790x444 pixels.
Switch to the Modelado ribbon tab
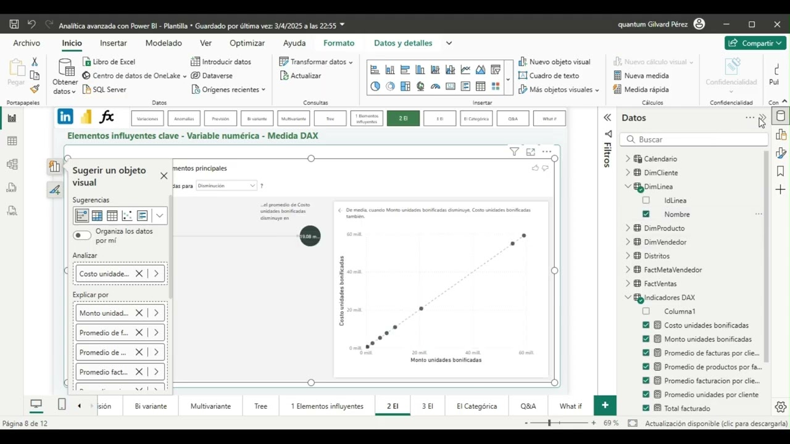(x=164, y=43)
